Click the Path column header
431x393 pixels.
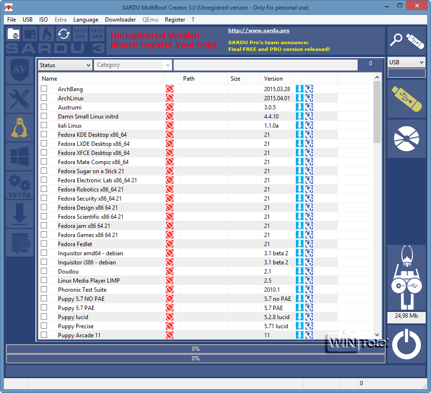(x=204, y=79)
